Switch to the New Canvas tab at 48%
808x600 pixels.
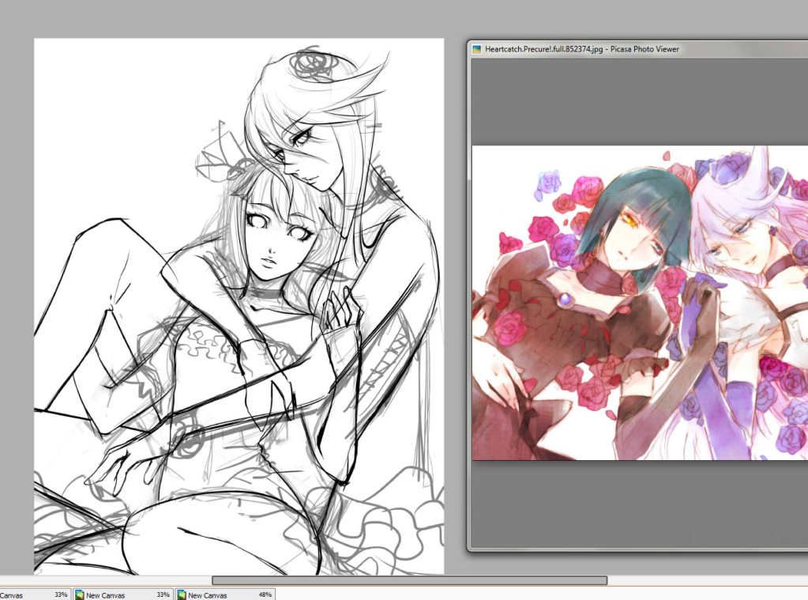[224, 594]
